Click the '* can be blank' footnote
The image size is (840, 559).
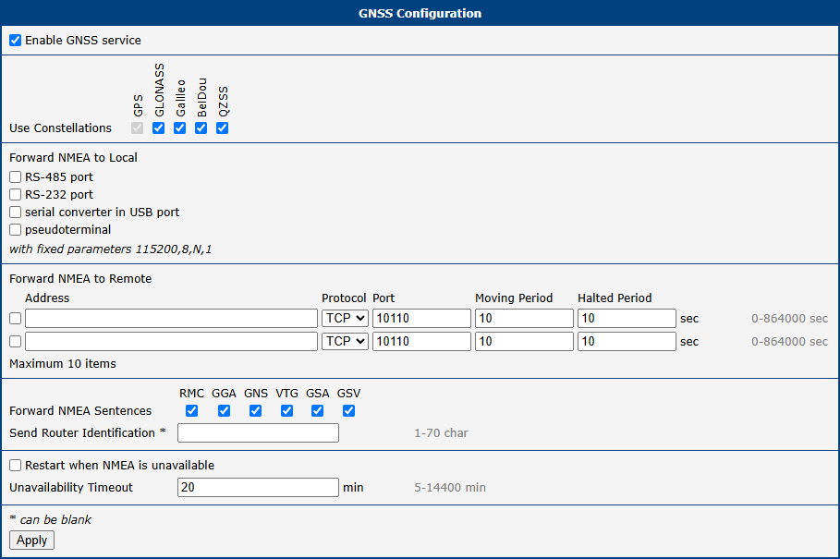[51, 519]
